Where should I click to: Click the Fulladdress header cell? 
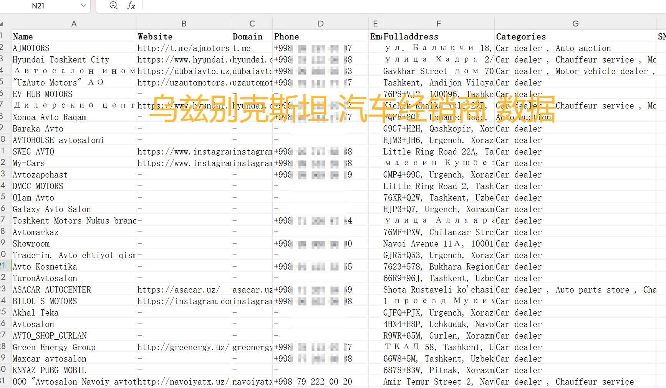tap(438, 36)
